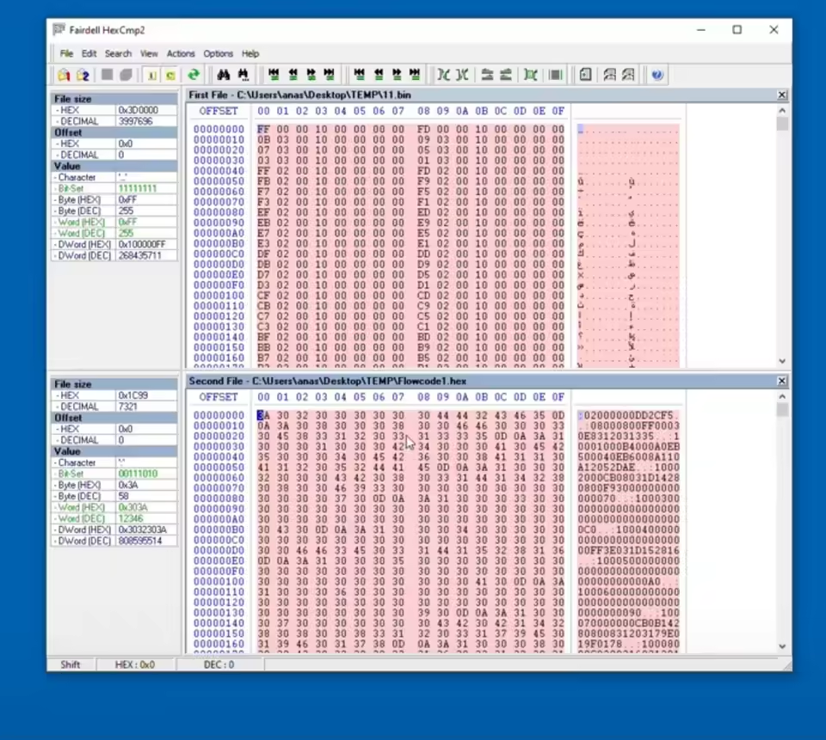This screenshot has width=826, height=740.
Task: Click the Open Second File toolbar icon
Action: click(x=83, y=76)
